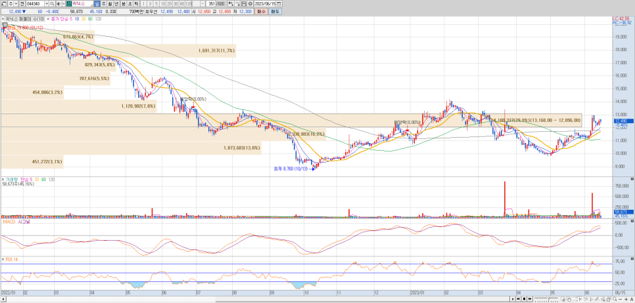Set interval to 30
635x303 pixels.
[x=176, y=4]
